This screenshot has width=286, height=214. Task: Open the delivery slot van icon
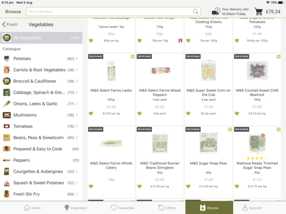click(x=216, y=11)
